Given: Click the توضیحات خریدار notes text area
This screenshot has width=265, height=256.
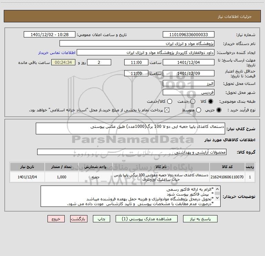Looking at the screenshot, I should 130,196.
